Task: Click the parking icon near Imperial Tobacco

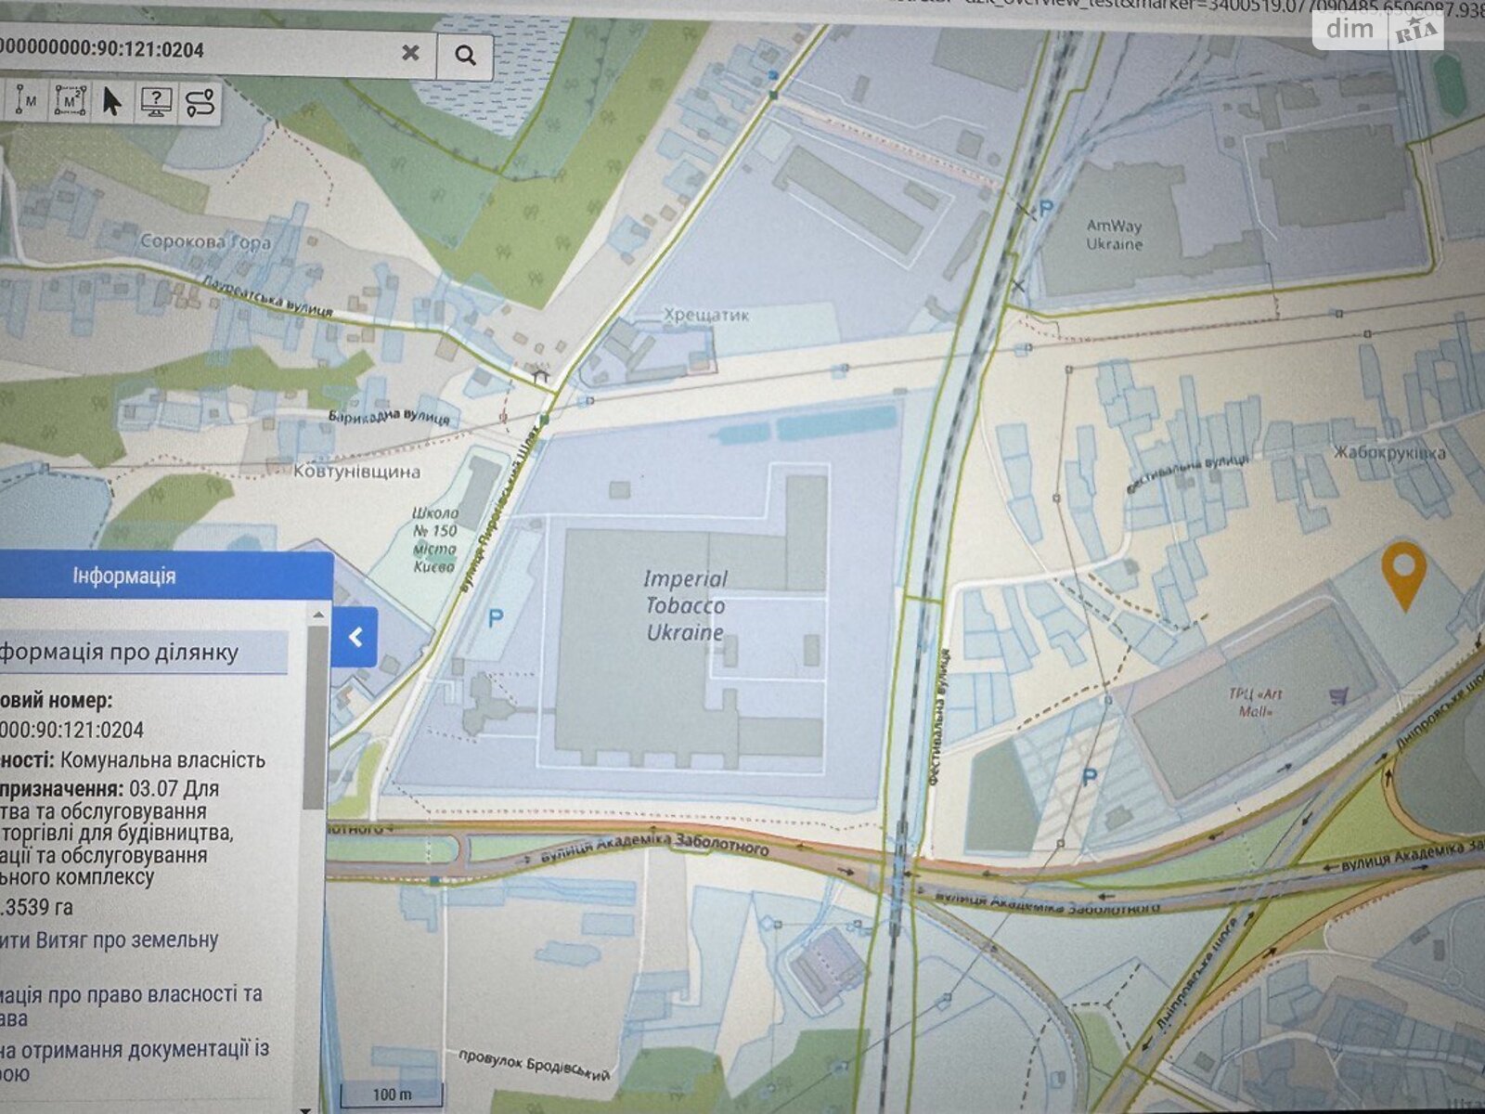Action: coord(496,616)
